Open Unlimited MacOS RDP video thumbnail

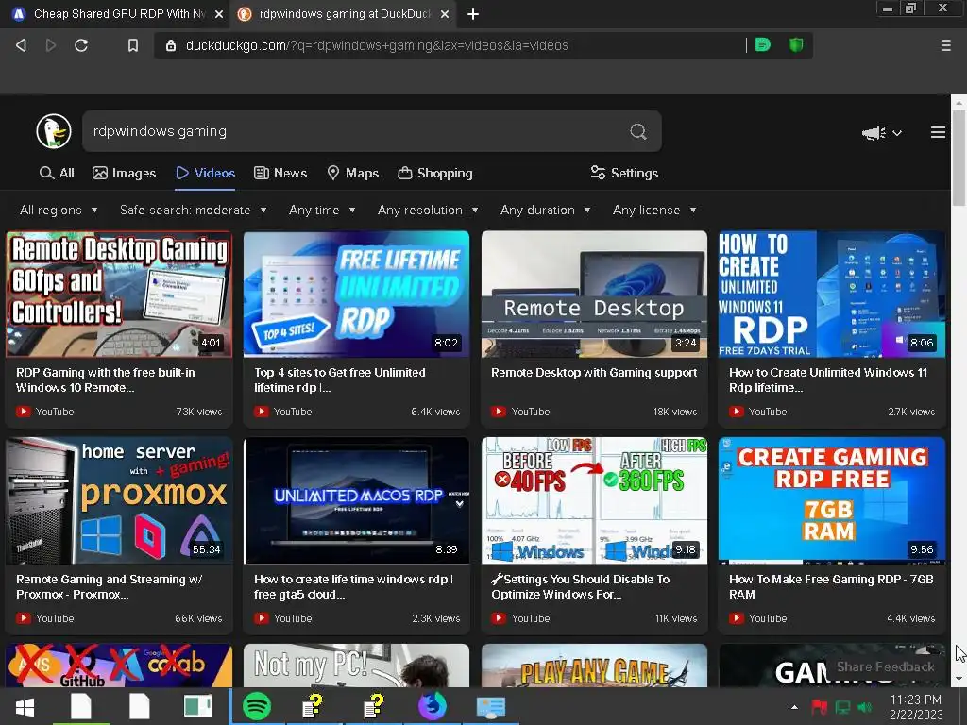[x=356, y=500]
